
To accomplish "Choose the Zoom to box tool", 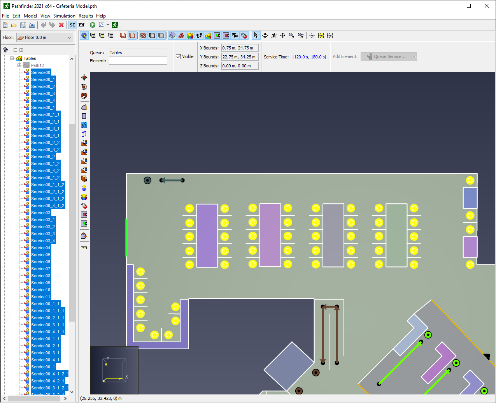I will [x=301, y=35].
